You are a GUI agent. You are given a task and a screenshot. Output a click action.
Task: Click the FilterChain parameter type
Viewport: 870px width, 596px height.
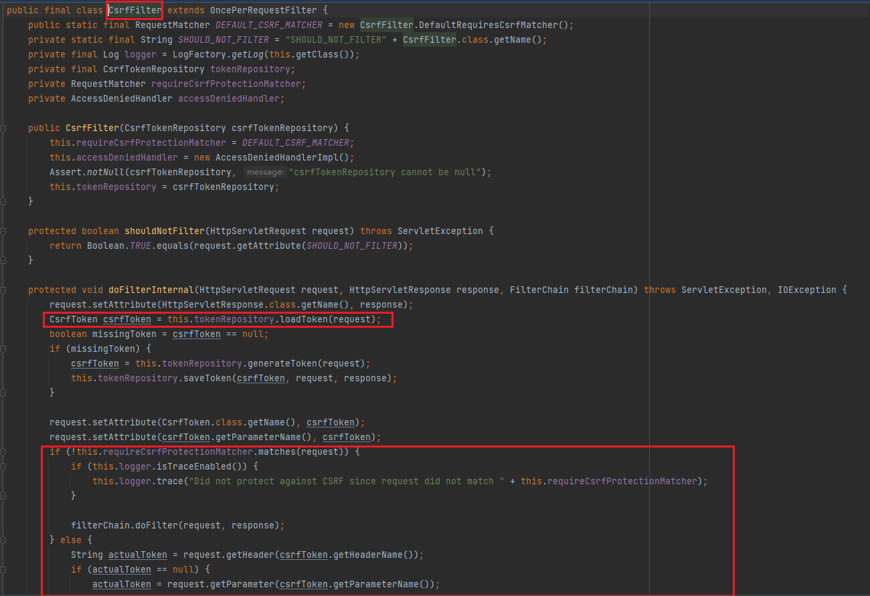tap(539, 290)
